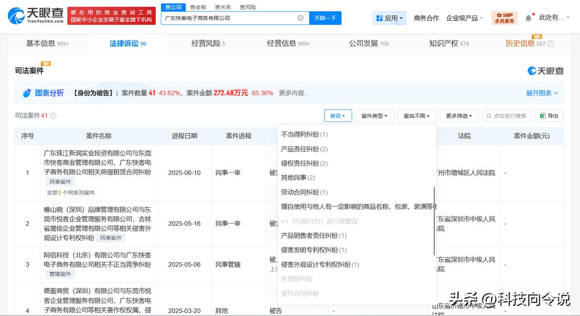This screenshot has width=580, height=316.
Task: Click the dropdown list scrollbar
Action: 434,221
